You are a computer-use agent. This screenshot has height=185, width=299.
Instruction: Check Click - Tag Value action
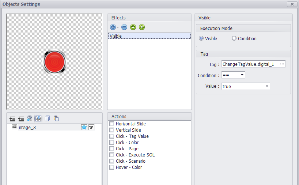[x=112, y=136]
